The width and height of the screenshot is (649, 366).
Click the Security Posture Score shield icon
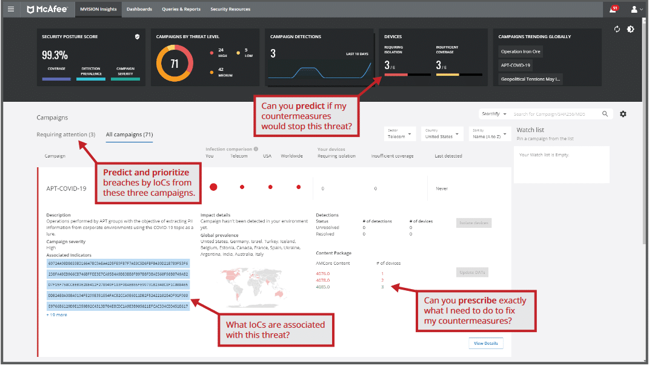[137, 37]
